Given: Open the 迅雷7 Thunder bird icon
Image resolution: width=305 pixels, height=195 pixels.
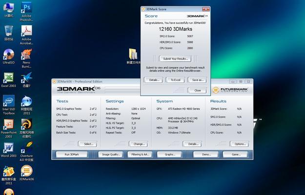Looking at the screenshot, I should pyautogui.click(x=26, y=79).
